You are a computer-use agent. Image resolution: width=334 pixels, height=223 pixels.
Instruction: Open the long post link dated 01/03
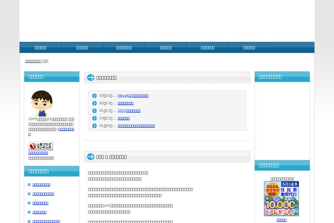136,126
